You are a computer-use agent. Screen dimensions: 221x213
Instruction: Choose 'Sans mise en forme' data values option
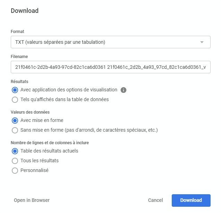point(15,130)
